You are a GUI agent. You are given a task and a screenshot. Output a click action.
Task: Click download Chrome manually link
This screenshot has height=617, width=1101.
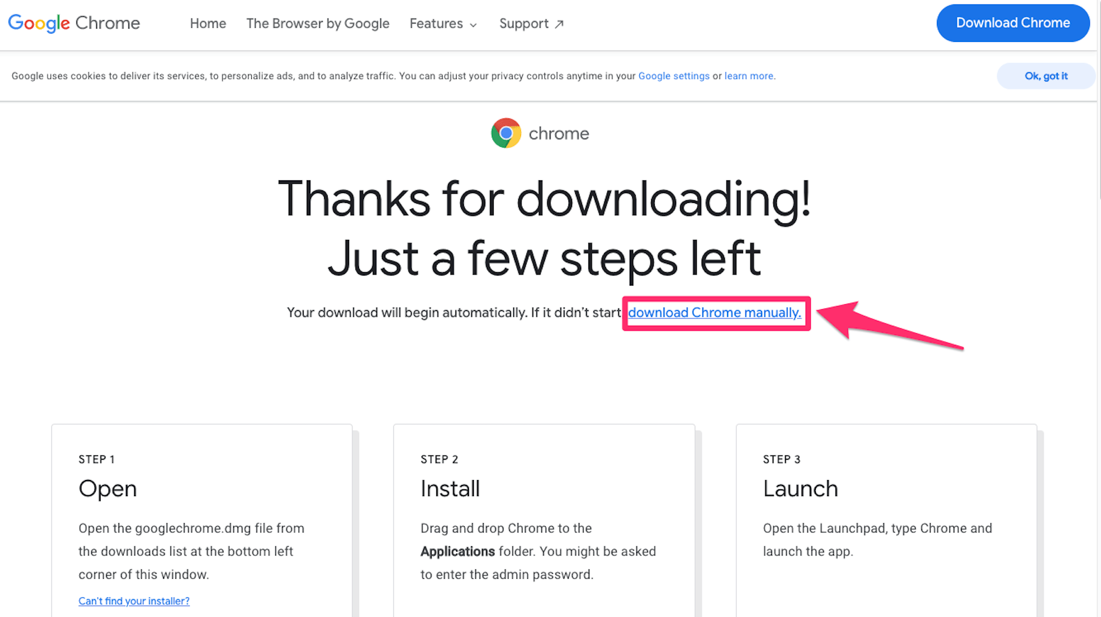point(715,313)
